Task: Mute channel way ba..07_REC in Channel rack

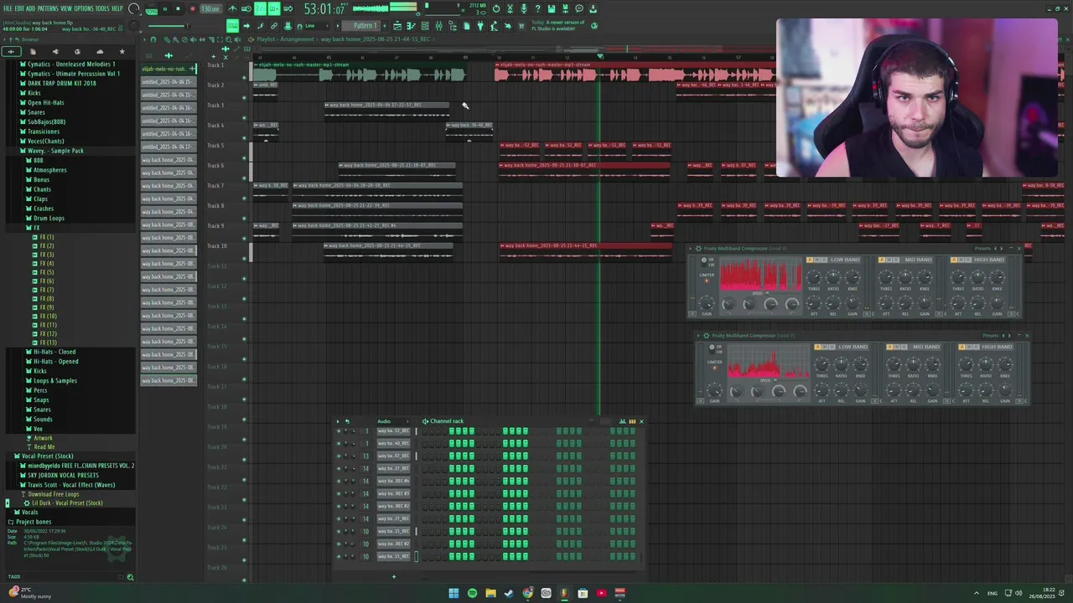Action: [339, 456]
